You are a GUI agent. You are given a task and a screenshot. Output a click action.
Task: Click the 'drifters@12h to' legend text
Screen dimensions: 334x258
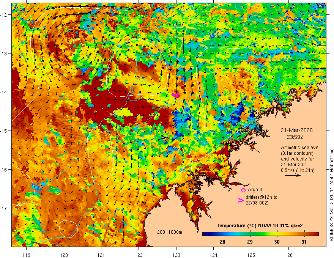262,197
